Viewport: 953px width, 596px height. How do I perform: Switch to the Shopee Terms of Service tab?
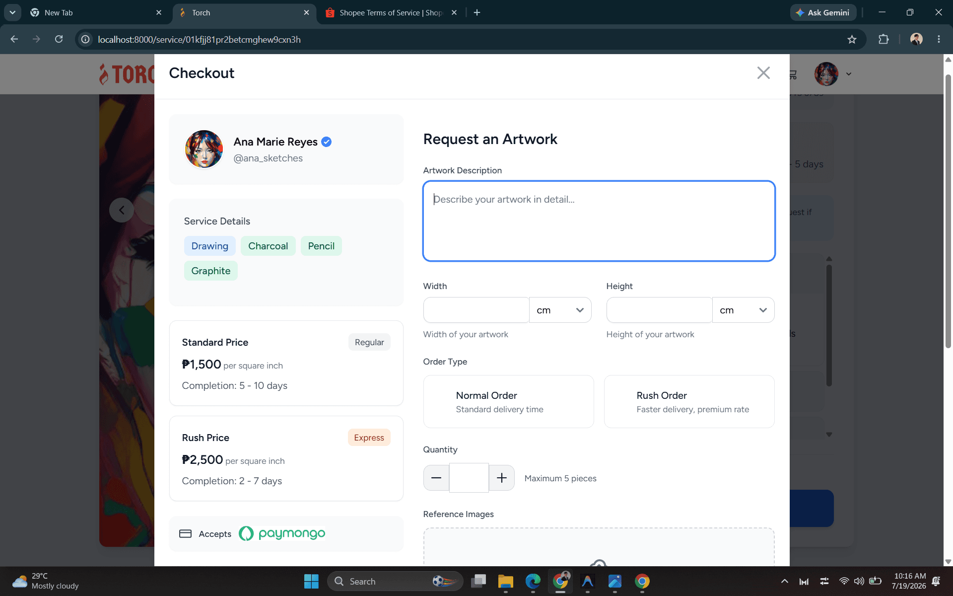(x=391, y=12)
